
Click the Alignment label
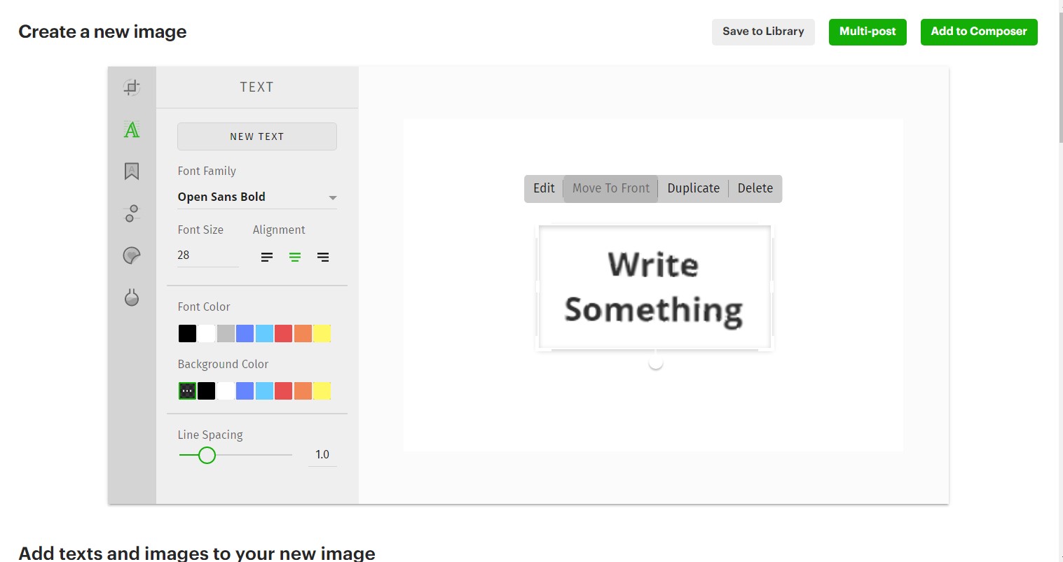[279, 230]
